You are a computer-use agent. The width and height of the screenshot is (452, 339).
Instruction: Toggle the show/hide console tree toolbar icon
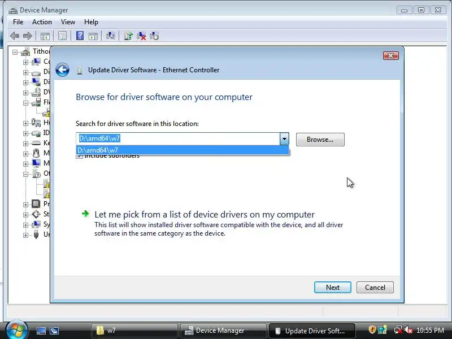pos(45,36)
